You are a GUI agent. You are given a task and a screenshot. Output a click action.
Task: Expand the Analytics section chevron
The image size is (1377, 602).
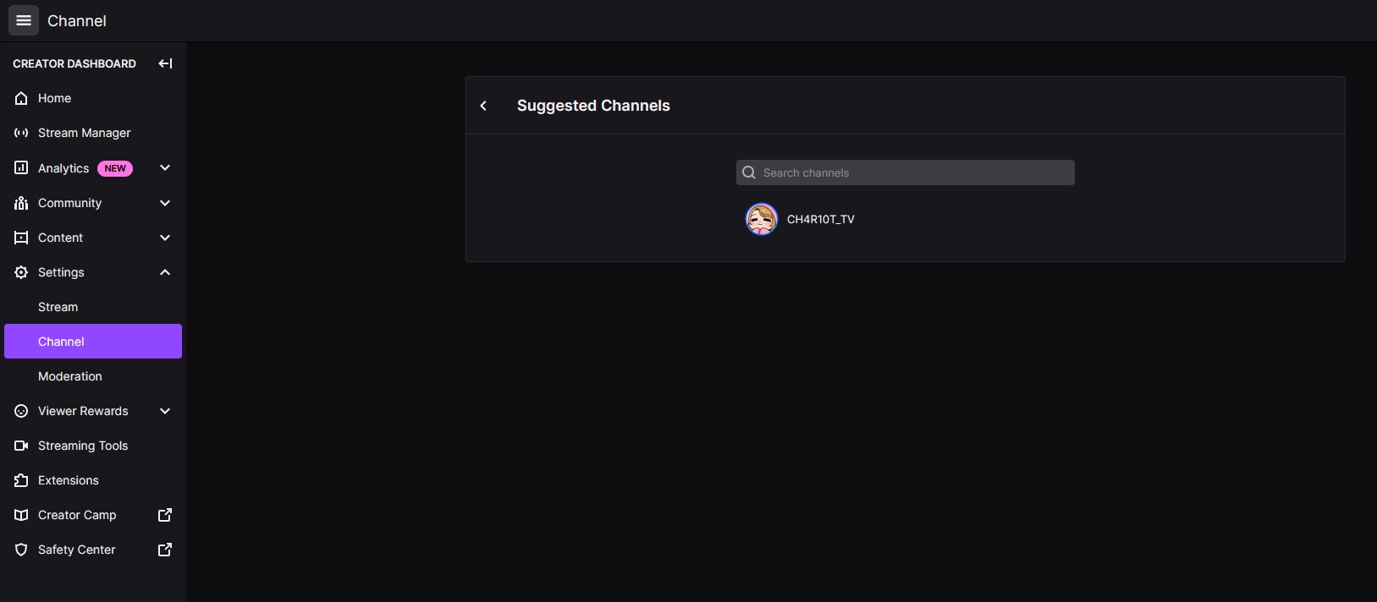pos(165,167)
